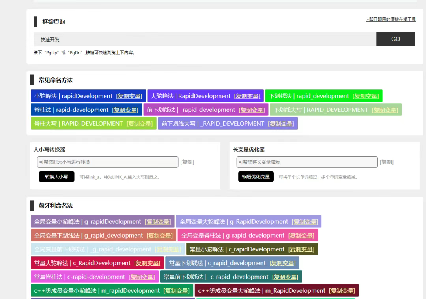Copy the 小驼峰法 rapidDevelopment variable
This screenshot has width=426, height=299.
129,96
